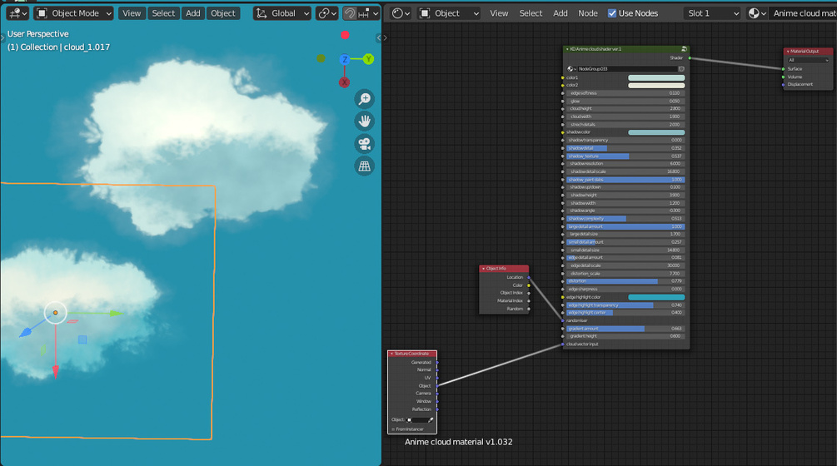
Task: Open the Object Mode dropdown
Action: 73,13
